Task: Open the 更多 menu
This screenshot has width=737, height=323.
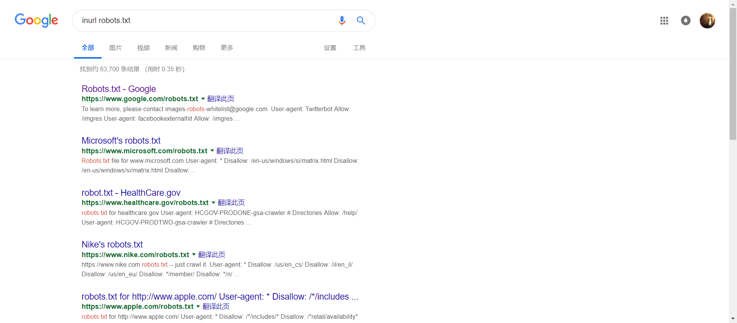Action: [x=227, y=48]
